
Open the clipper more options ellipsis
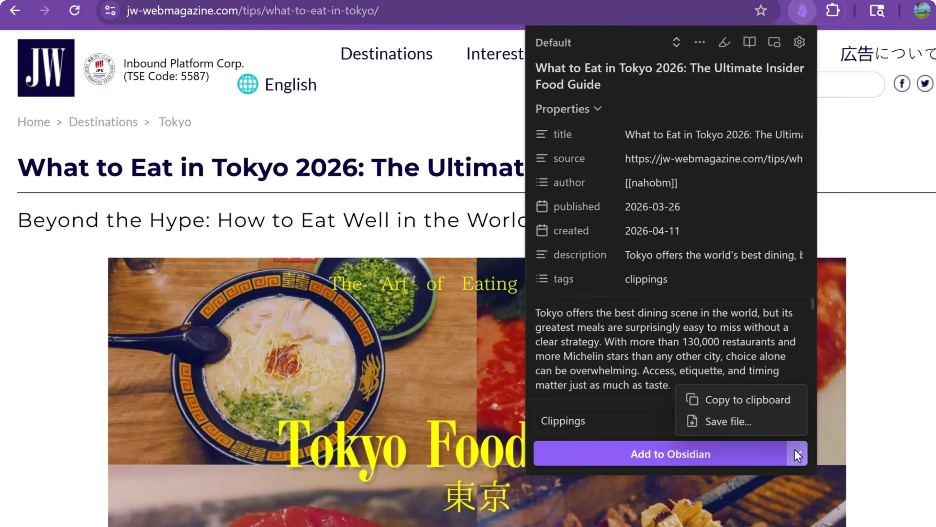tap(699, 43)
